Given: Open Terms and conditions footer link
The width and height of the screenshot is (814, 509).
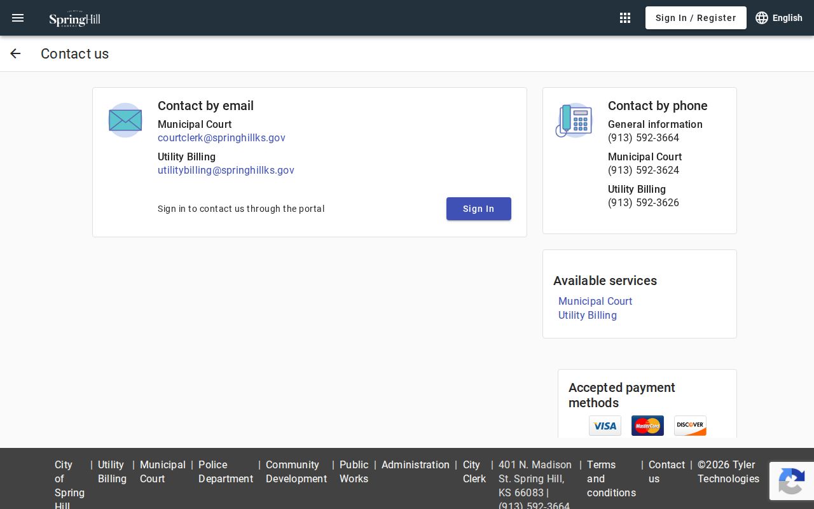Looking at the screenshot, I should (611, 478).
